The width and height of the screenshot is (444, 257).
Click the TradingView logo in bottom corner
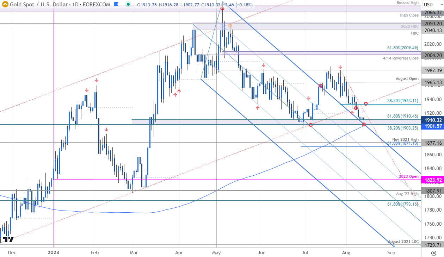[x=8, y=240]
